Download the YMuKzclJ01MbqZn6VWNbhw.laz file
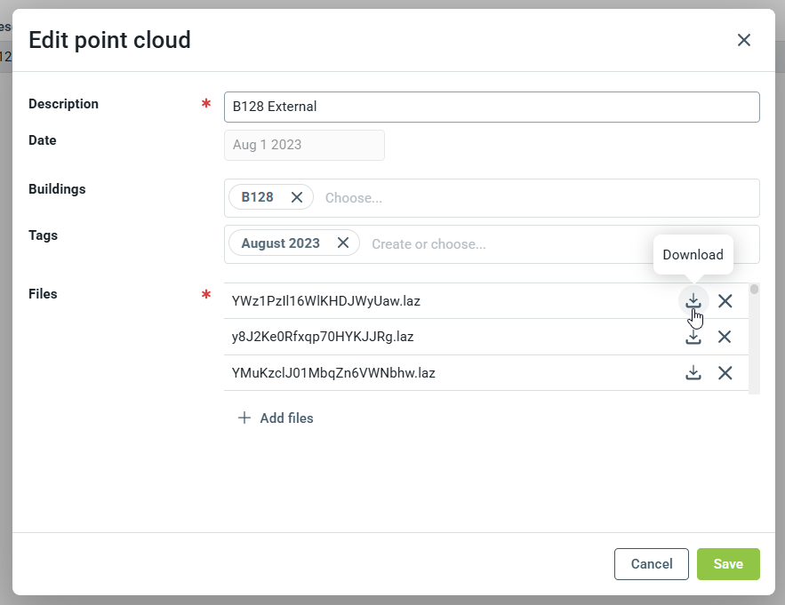The image size is (785, 605). point(693,373)
